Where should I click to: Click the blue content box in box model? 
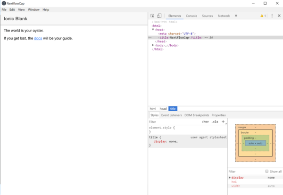[x=255, y=143]
